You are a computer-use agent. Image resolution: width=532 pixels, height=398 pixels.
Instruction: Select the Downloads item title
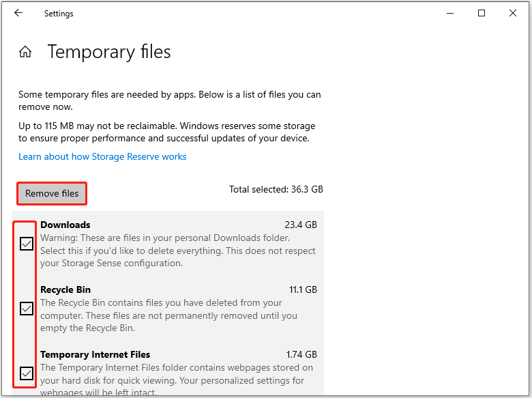[65, 225]
